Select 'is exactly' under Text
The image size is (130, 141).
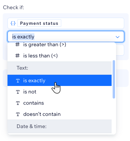[x=60, y=80]
